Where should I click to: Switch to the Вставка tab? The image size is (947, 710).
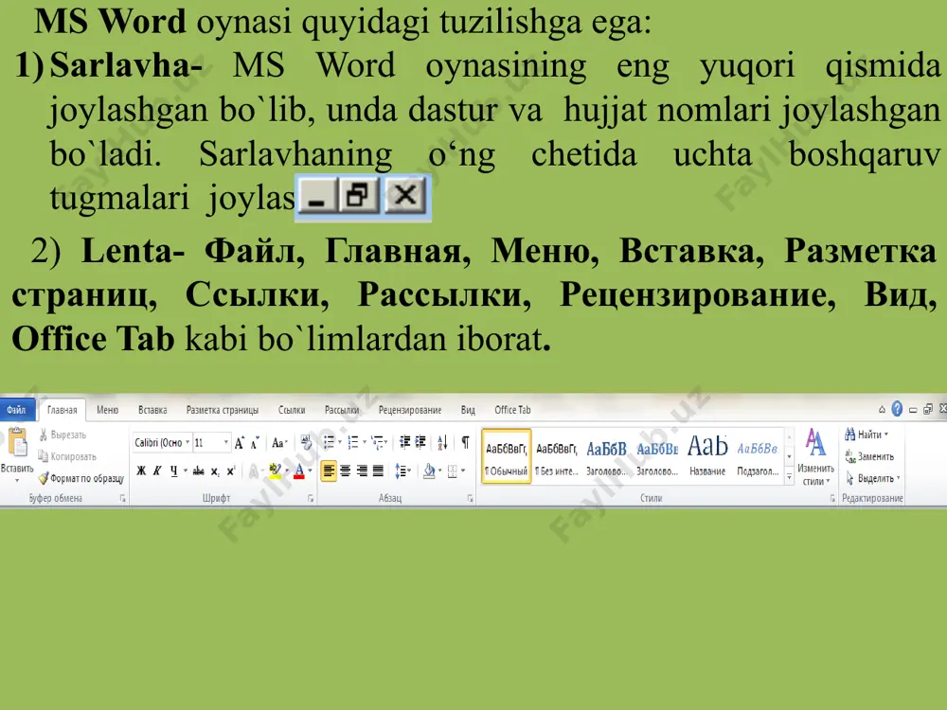click(x=152, y=409)
